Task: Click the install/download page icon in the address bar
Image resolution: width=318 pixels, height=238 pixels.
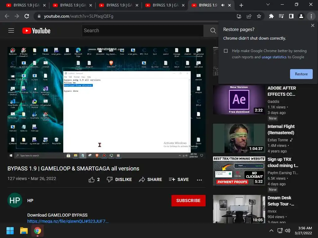Action: [x=239, y=16]
